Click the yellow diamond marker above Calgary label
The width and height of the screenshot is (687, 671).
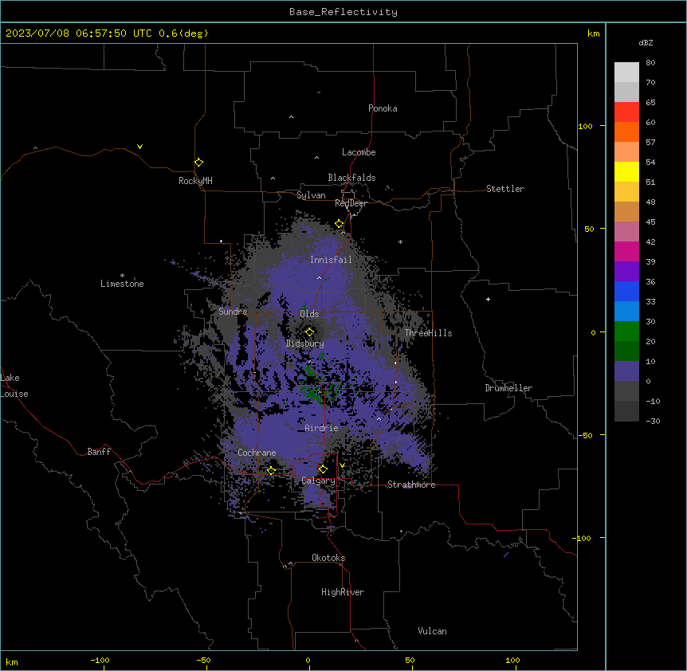click(323, 469)
